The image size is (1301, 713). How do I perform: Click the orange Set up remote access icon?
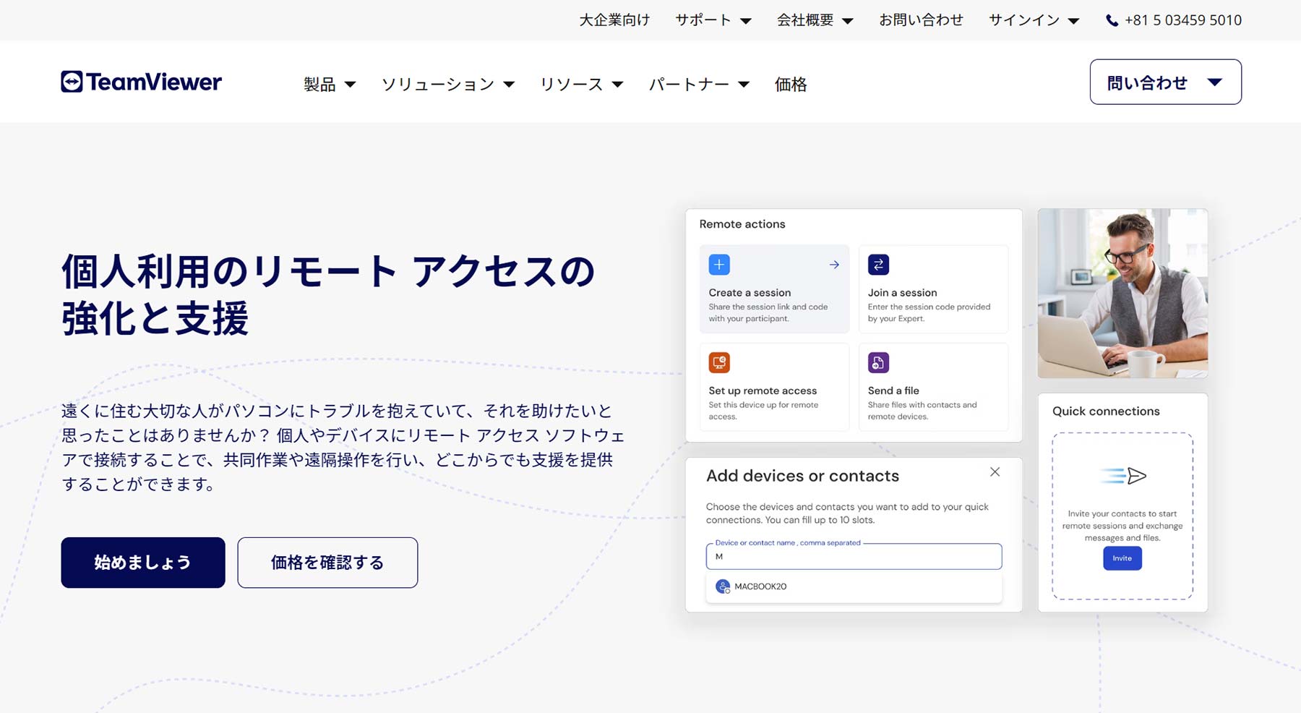(719, 362)
